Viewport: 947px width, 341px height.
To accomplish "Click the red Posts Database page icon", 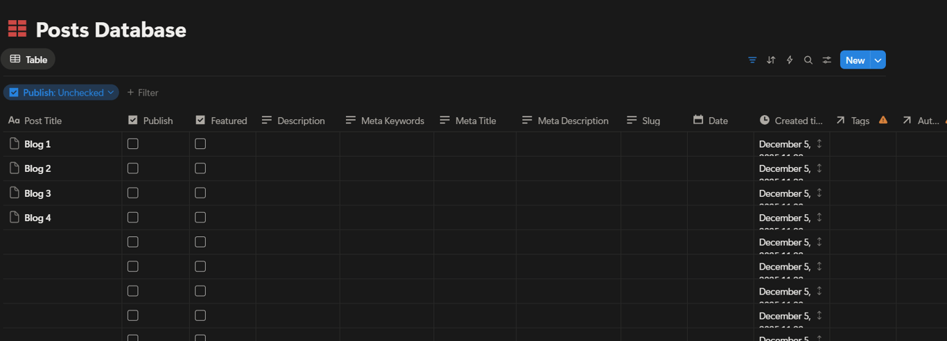I will [17, 29].
